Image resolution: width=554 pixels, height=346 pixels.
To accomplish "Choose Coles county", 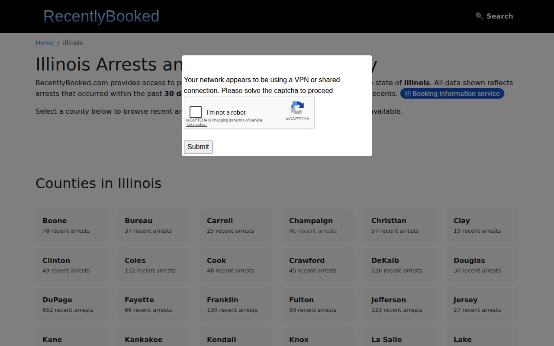I will (x=154, y=265).
